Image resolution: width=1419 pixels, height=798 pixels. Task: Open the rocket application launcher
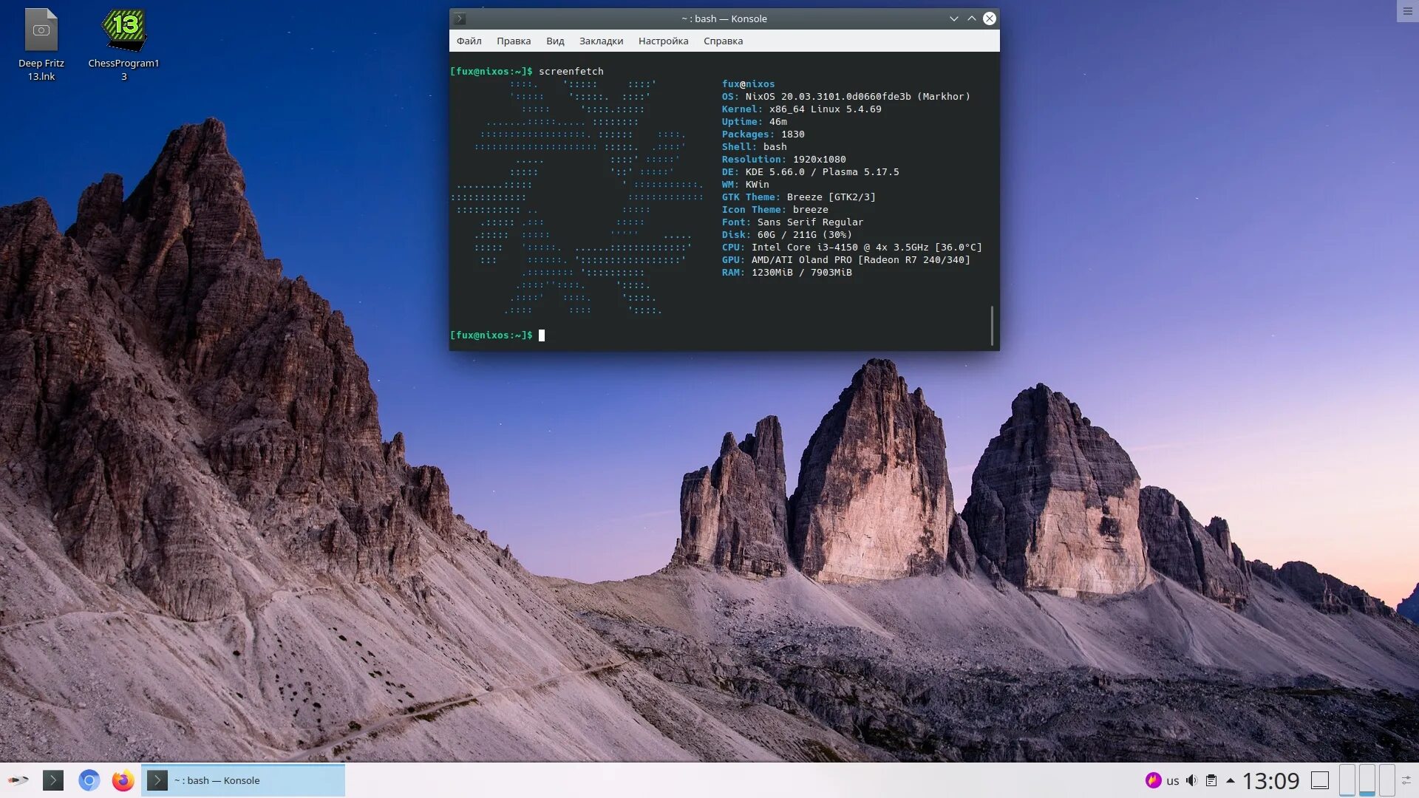18,780
